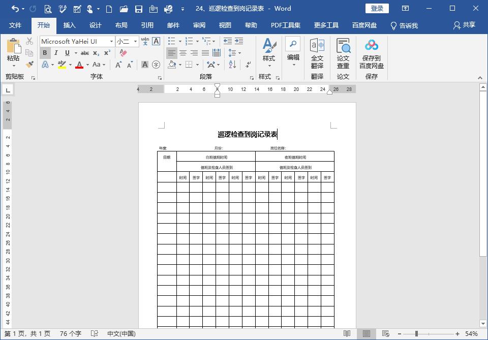This screenshot has width=488, height=340.
Task: Open the 文件 File menu
Action: [x=15, y=25]
